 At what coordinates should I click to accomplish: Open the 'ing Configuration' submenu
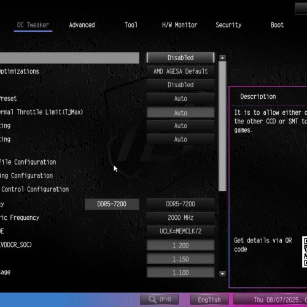pos(26,176)
